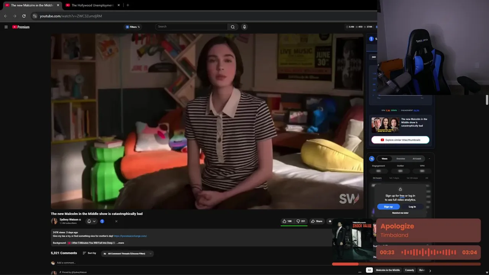Click Log in button
Viewport: 489px width, 275px height.
pyautogui.click(x=412, y=207)
